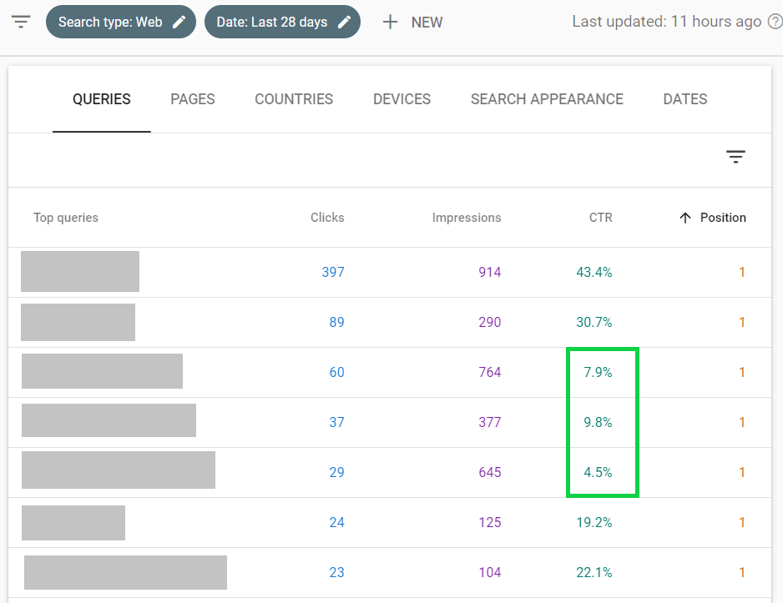783x603 pixels.
Task: Click the 30.7% CTR value
Action: tap(594, 322)
